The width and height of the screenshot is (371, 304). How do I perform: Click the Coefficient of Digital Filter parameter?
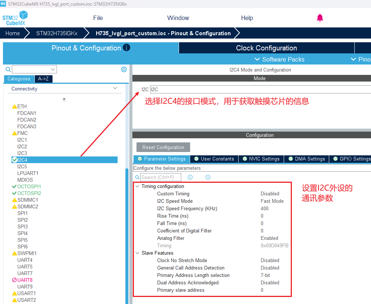[184, 231]
